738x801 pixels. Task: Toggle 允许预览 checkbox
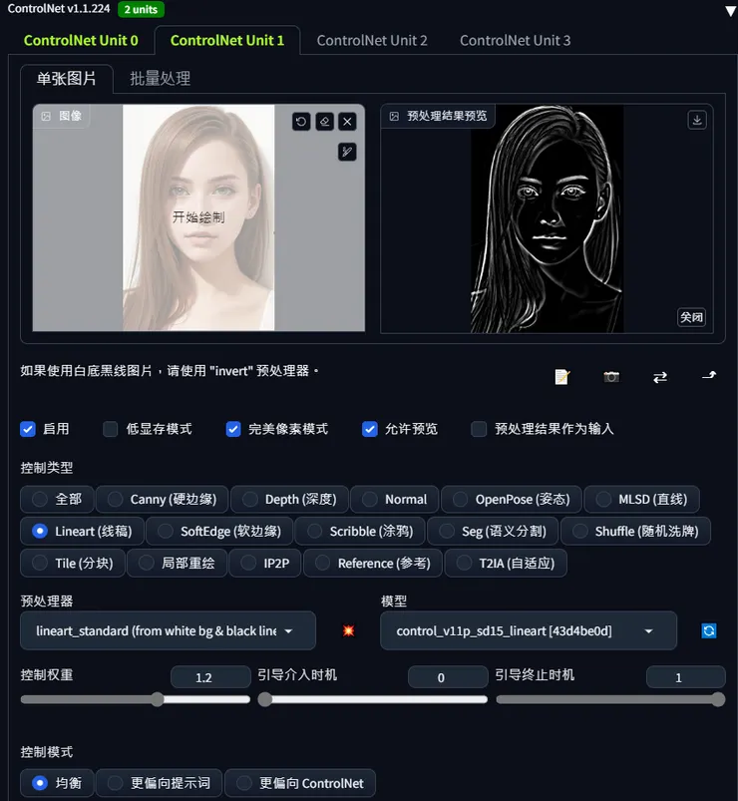(x=370, y=429)
